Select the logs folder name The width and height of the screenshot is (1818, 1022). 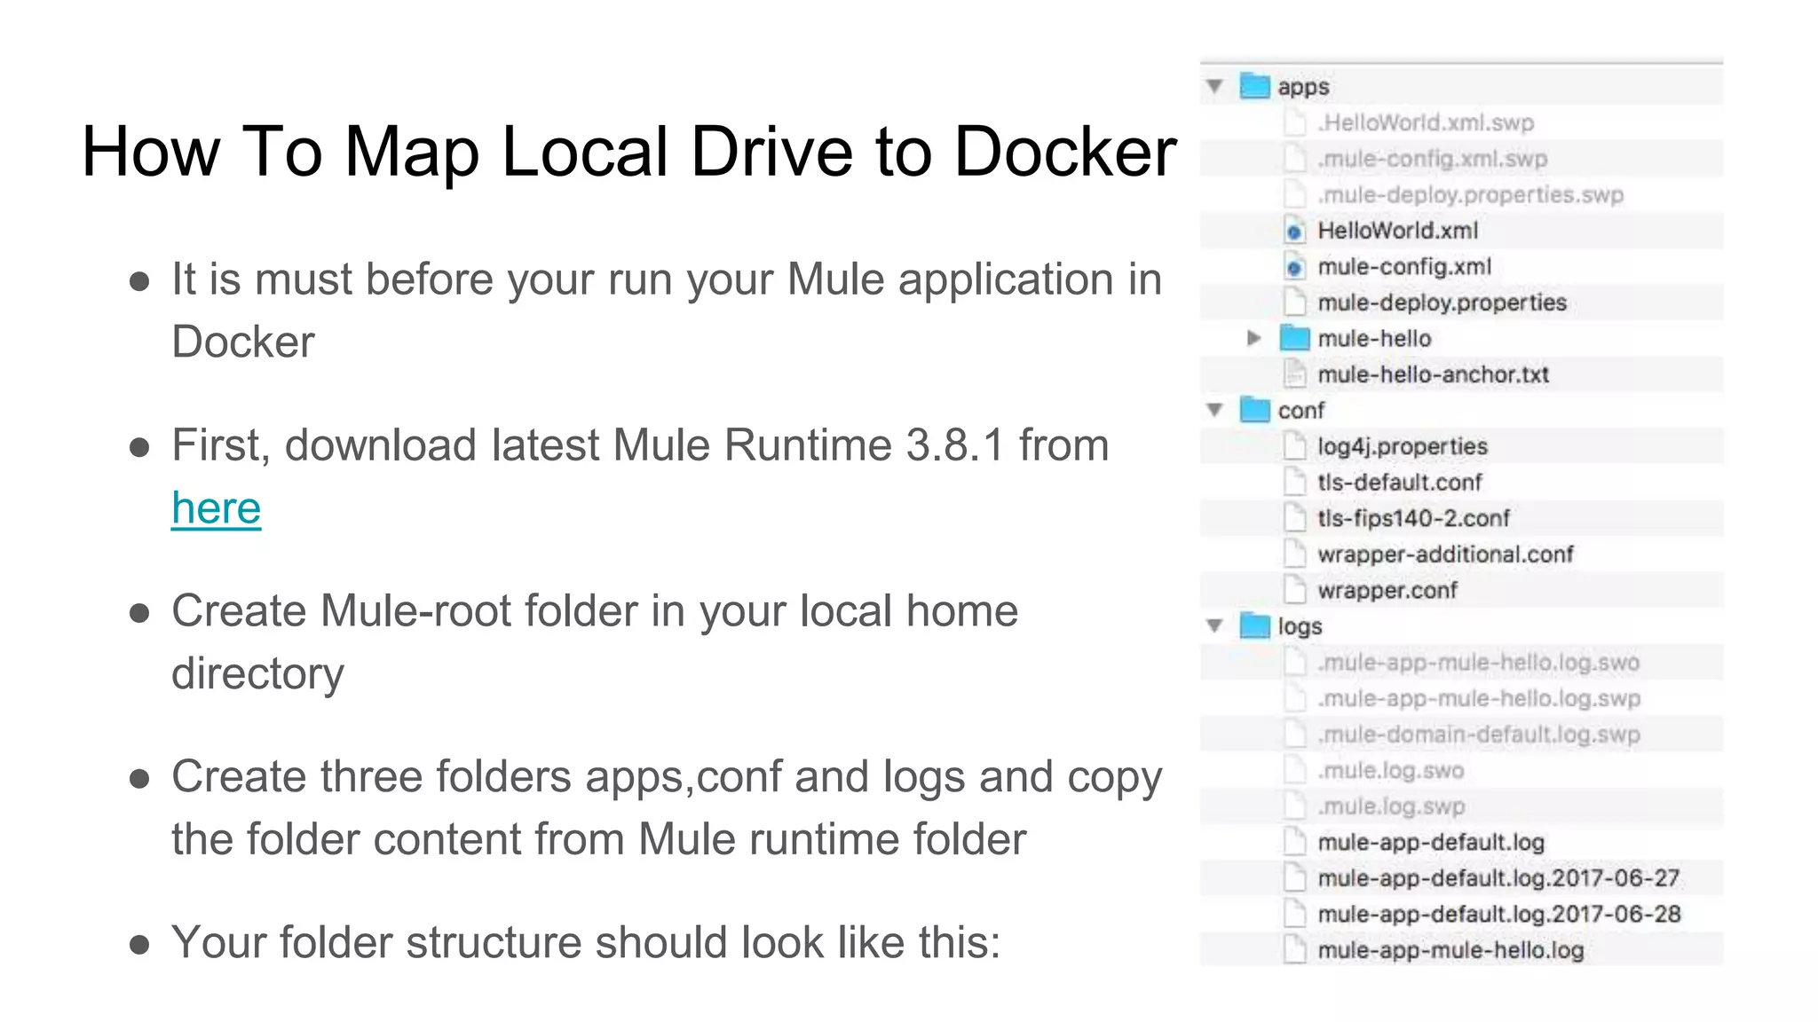[x=1300, y=626]
